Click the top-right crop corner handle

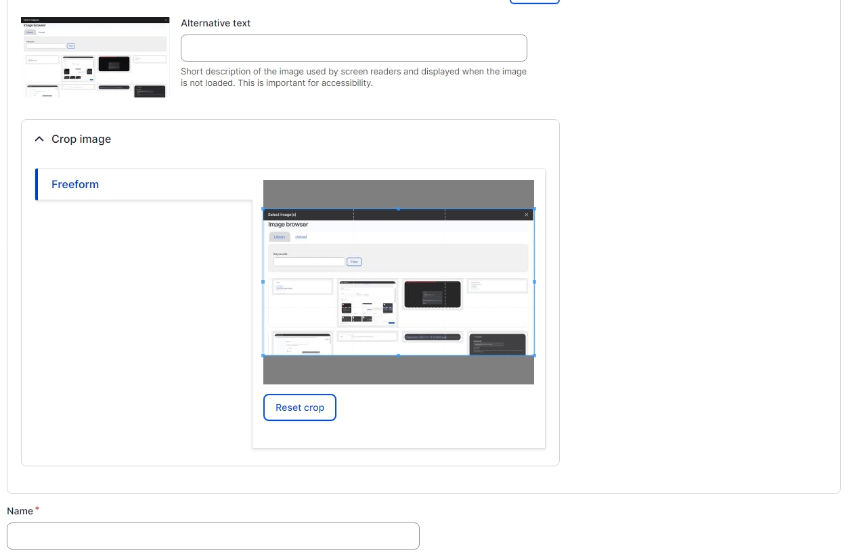[534, 208]
